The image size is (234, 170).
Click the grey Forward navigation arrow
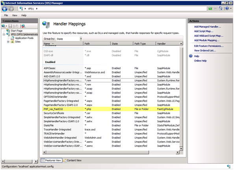pos(11,9)
